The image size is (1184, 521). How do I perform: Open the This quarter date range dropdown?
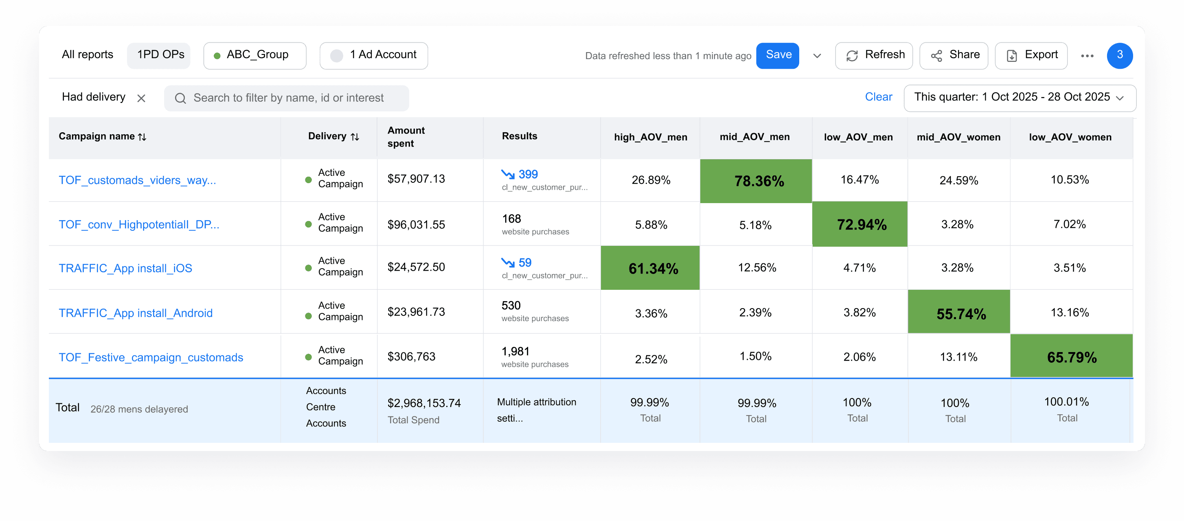1020,97
